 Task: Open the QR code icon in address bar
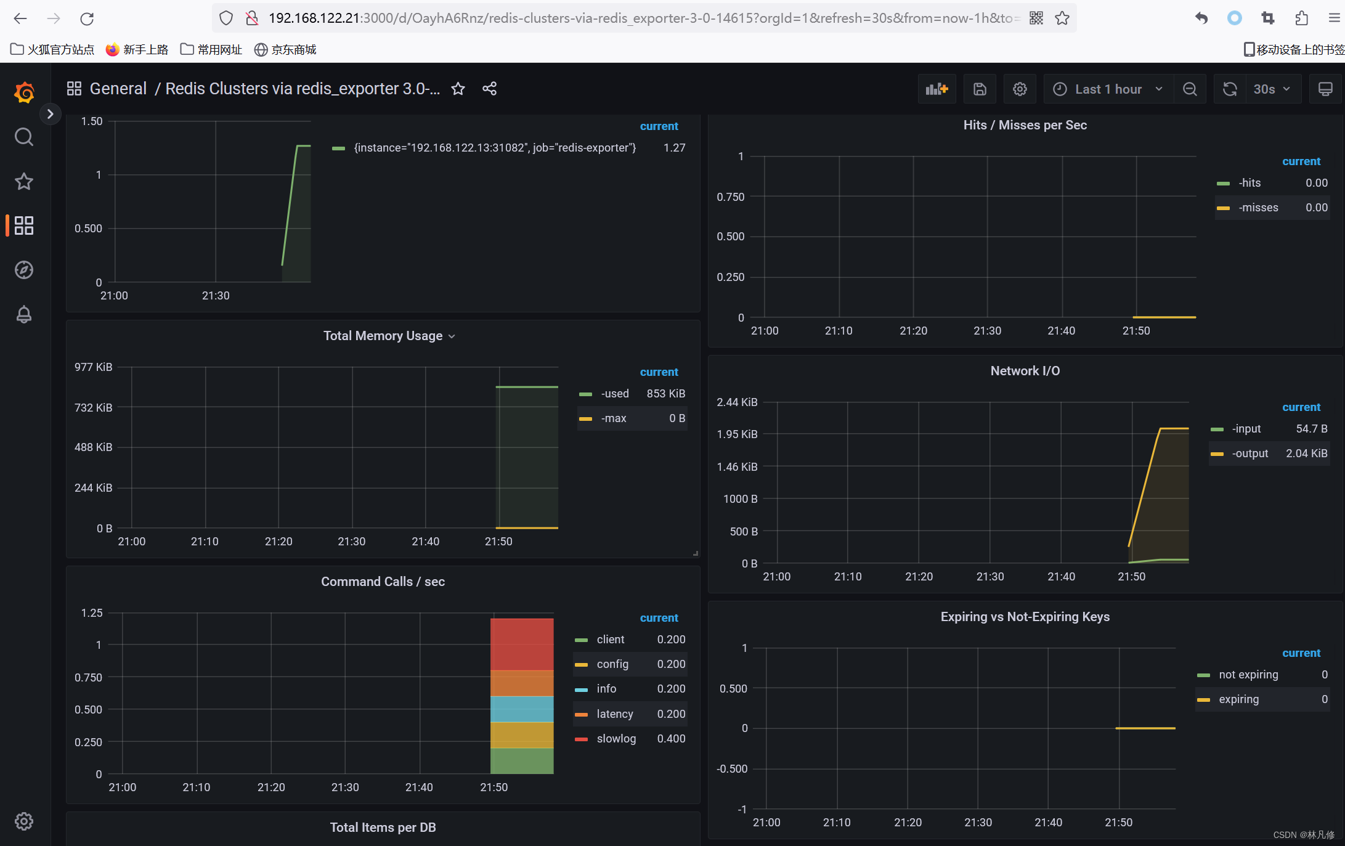[1036, 18]
